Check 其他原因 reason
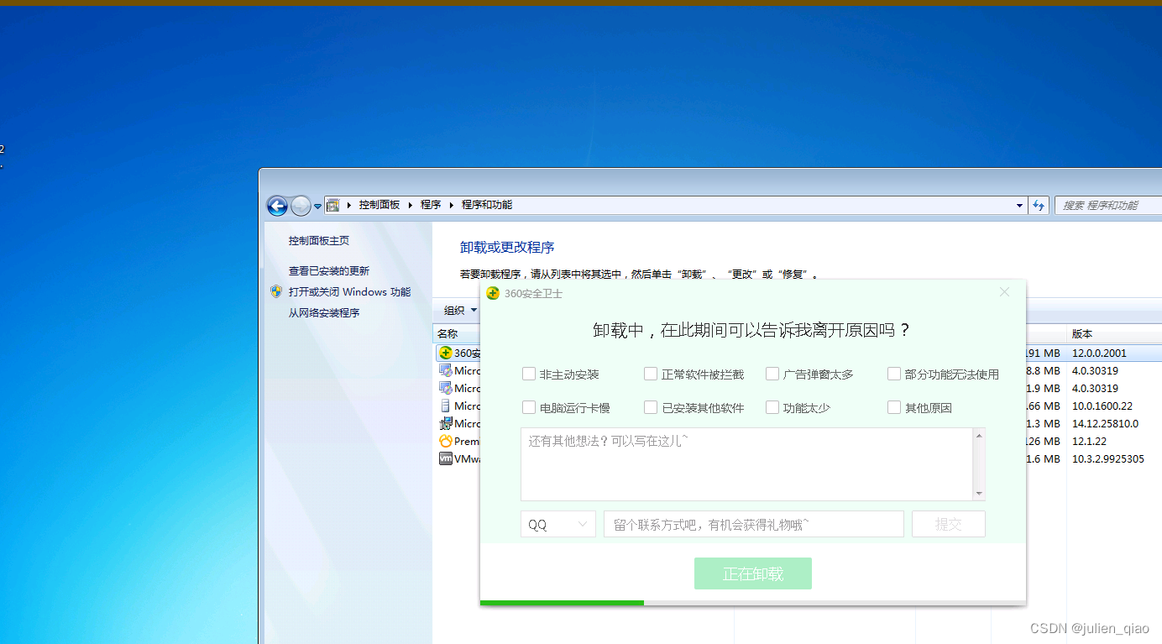The width and height of the screenshot is (1162, 644). [894, 407]
